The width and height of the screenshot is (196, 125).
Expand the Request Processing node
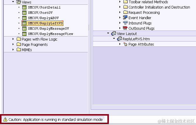pyautogui.click(x=120, y=12)
